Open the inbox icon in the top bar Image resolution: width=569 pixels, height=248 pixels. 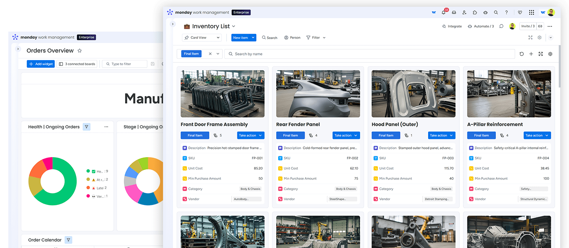pyautogui.click(x=454, y=12)
